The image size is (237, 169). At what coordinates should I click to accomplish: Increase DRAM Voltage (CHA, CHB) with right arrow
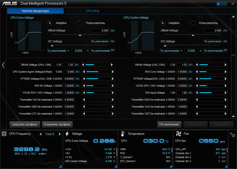pyautogui.click(x=112, y=65)
